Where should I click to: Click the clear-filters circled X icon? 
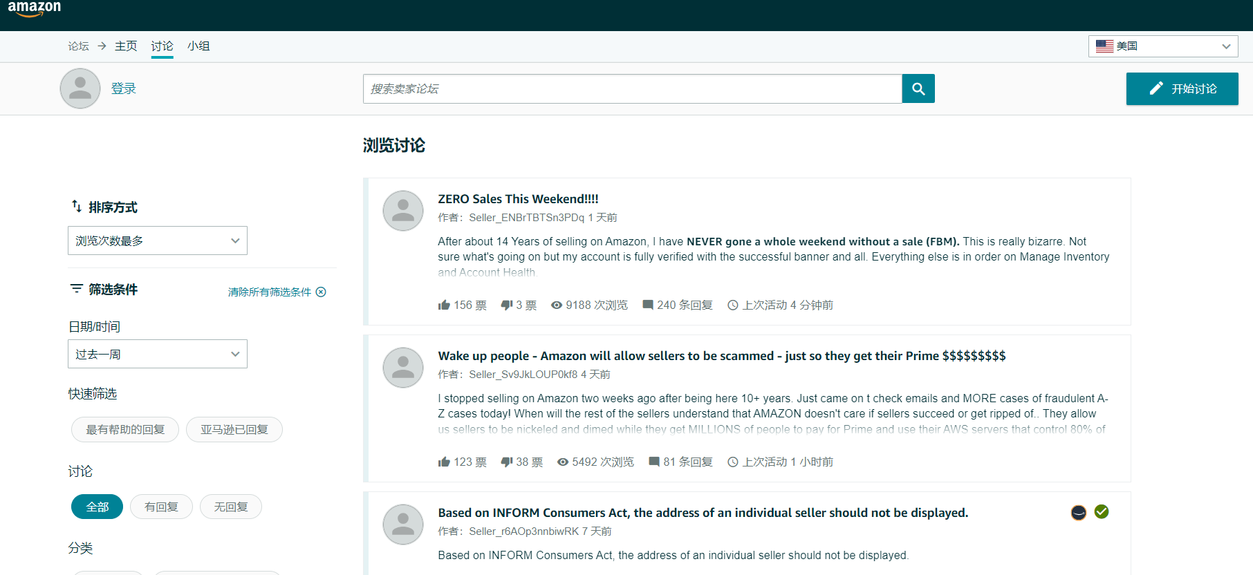321,292
